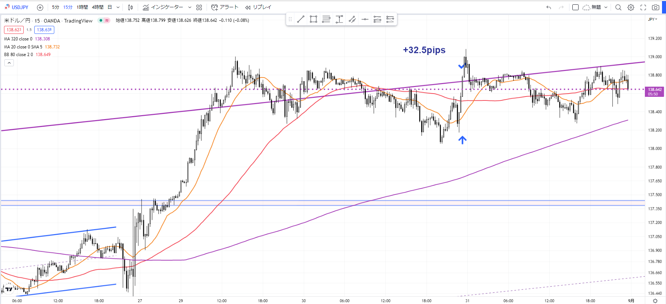Toggle the market status green dot indicator
666x304 pixels.
tap(101, 20)
